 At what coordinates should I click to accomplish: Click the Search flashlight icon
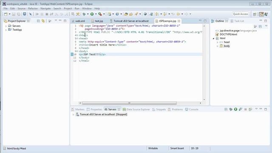(136, 14)
